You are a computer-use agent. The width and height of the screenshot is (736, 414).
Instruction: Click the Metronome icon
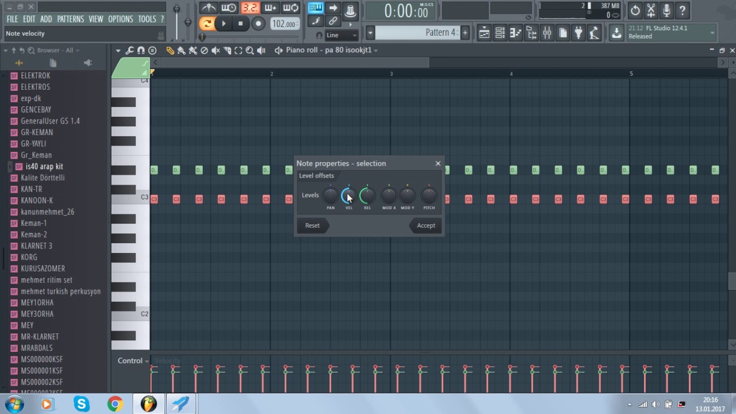[208, 8]
